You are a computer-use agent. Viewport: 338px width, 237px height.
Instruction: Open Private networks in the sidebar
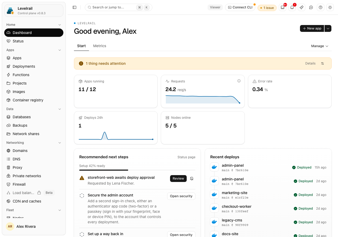point(34,176)
